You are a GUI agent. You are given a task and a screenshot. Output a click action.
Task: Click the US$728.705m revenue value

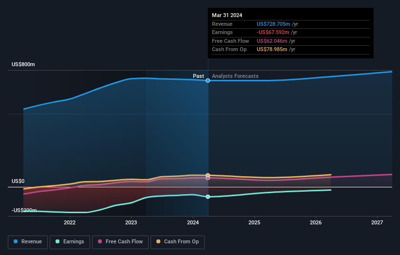273,24
